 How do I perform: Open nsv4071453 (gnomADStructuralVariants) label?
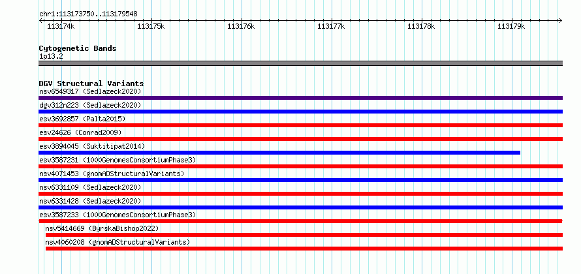pyautogui.click(x=112, y=174)
